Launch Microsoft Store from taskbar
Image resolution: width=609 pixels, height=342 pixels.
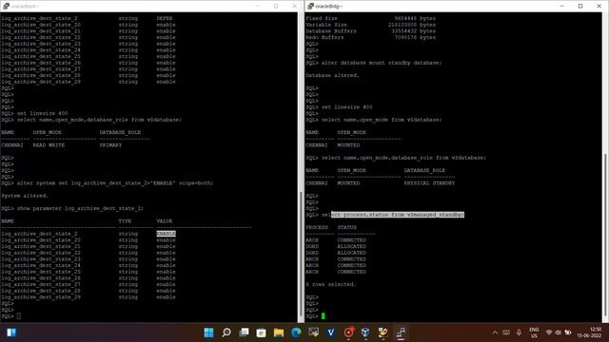(x=261, y=332)
